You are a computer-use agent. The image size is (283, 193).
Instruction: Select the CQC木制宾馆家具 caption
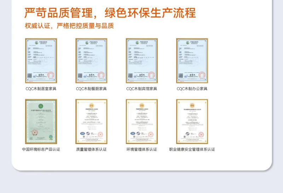coord(141,89)
